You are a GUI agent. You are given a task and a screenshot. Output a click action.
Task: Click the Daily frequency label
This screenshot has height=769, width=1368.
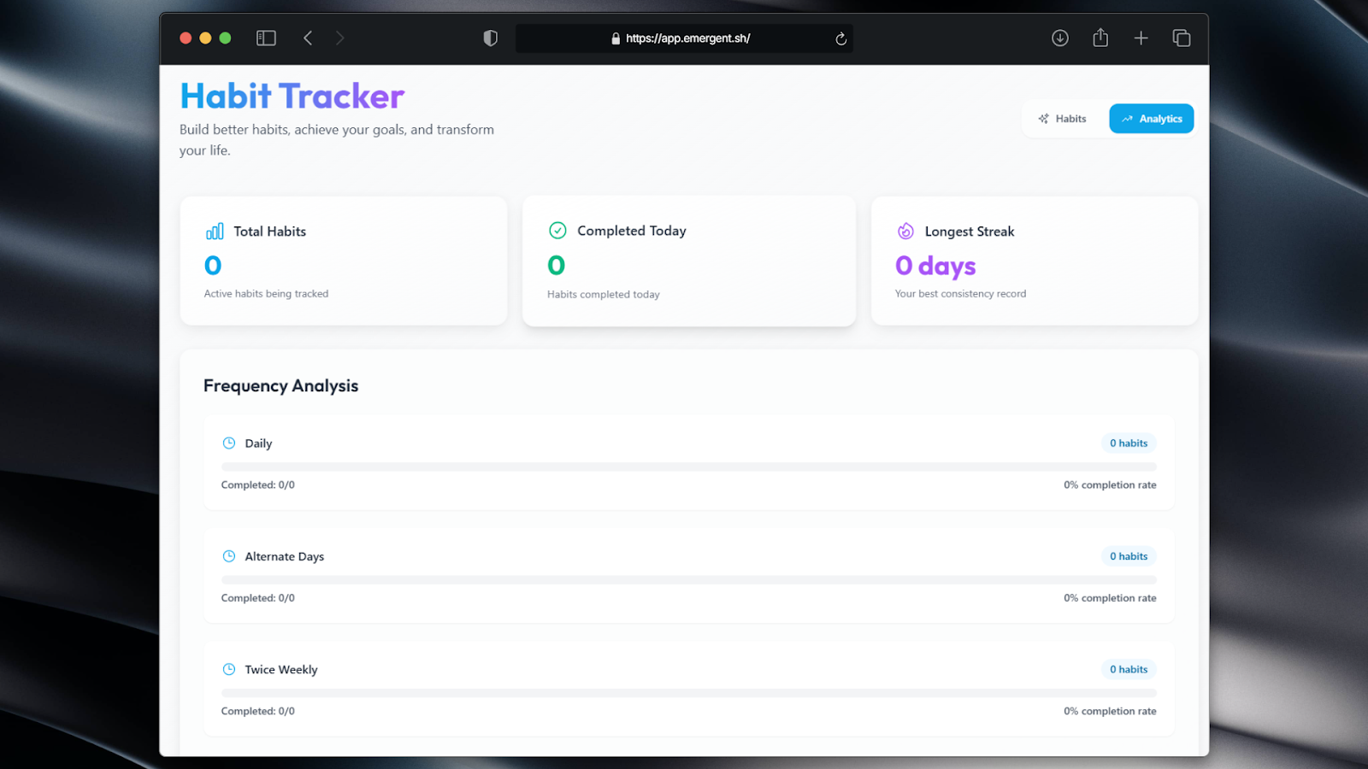pyautogui.click(x=258, y=443)
